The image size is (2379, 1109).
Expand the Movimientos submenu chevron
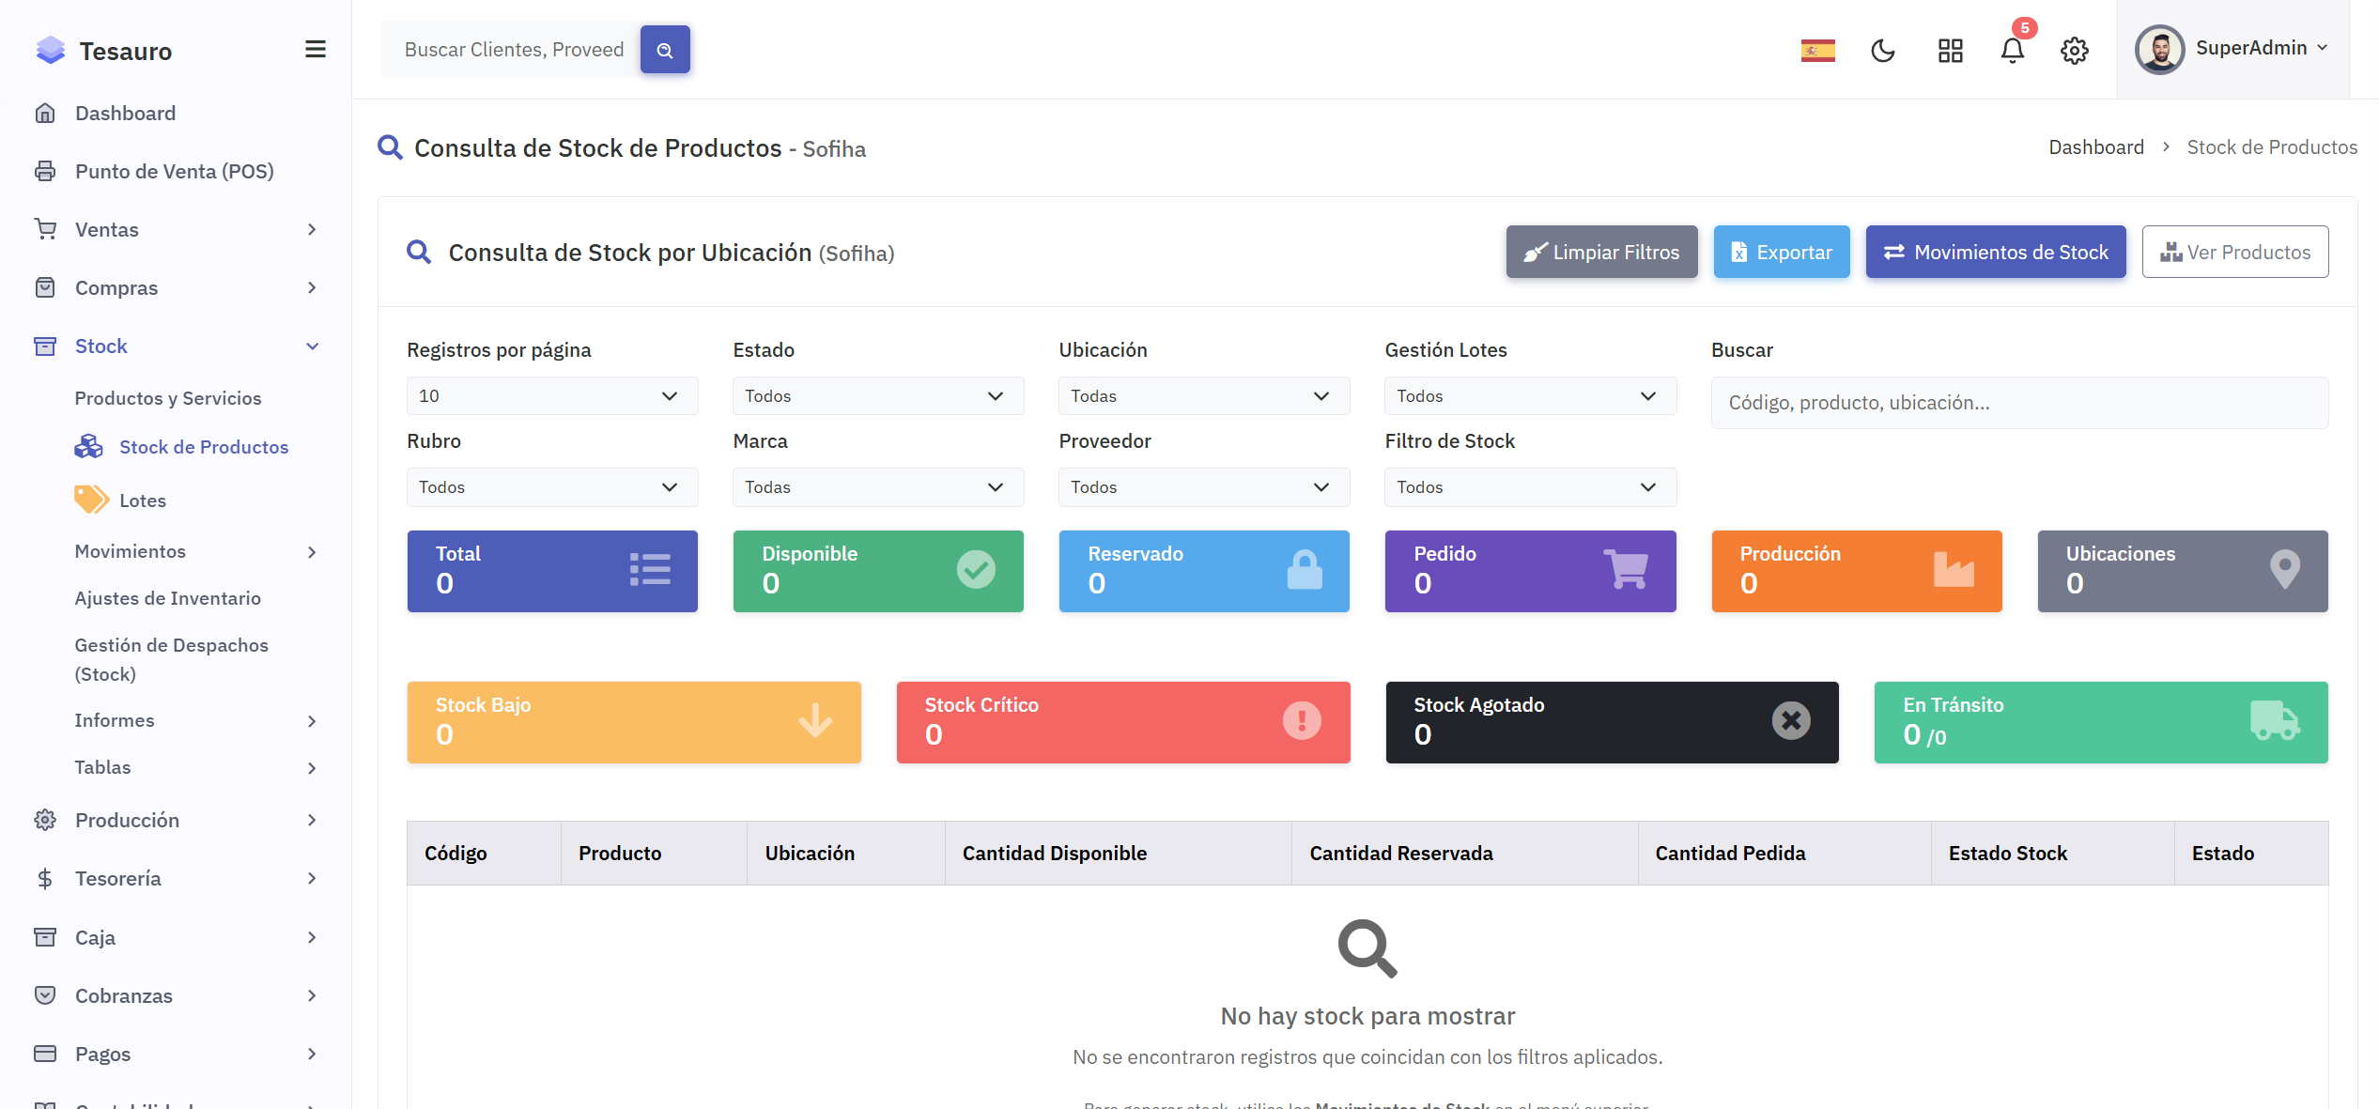point(312,552)
